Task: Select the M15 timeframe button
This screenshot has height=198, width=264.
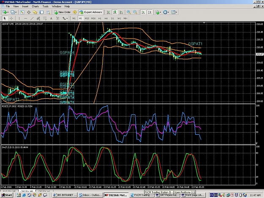Action: pos(87,18)
